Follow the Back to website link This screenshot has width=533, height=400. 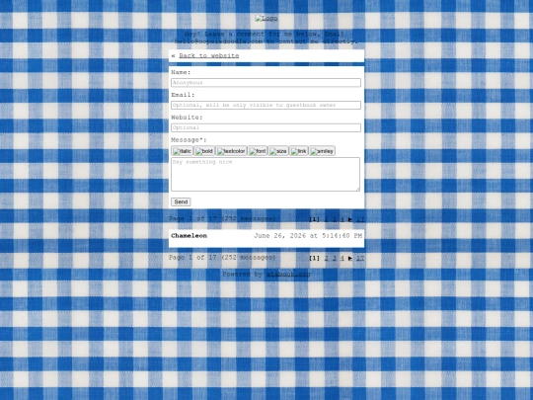tap(208, 55)
